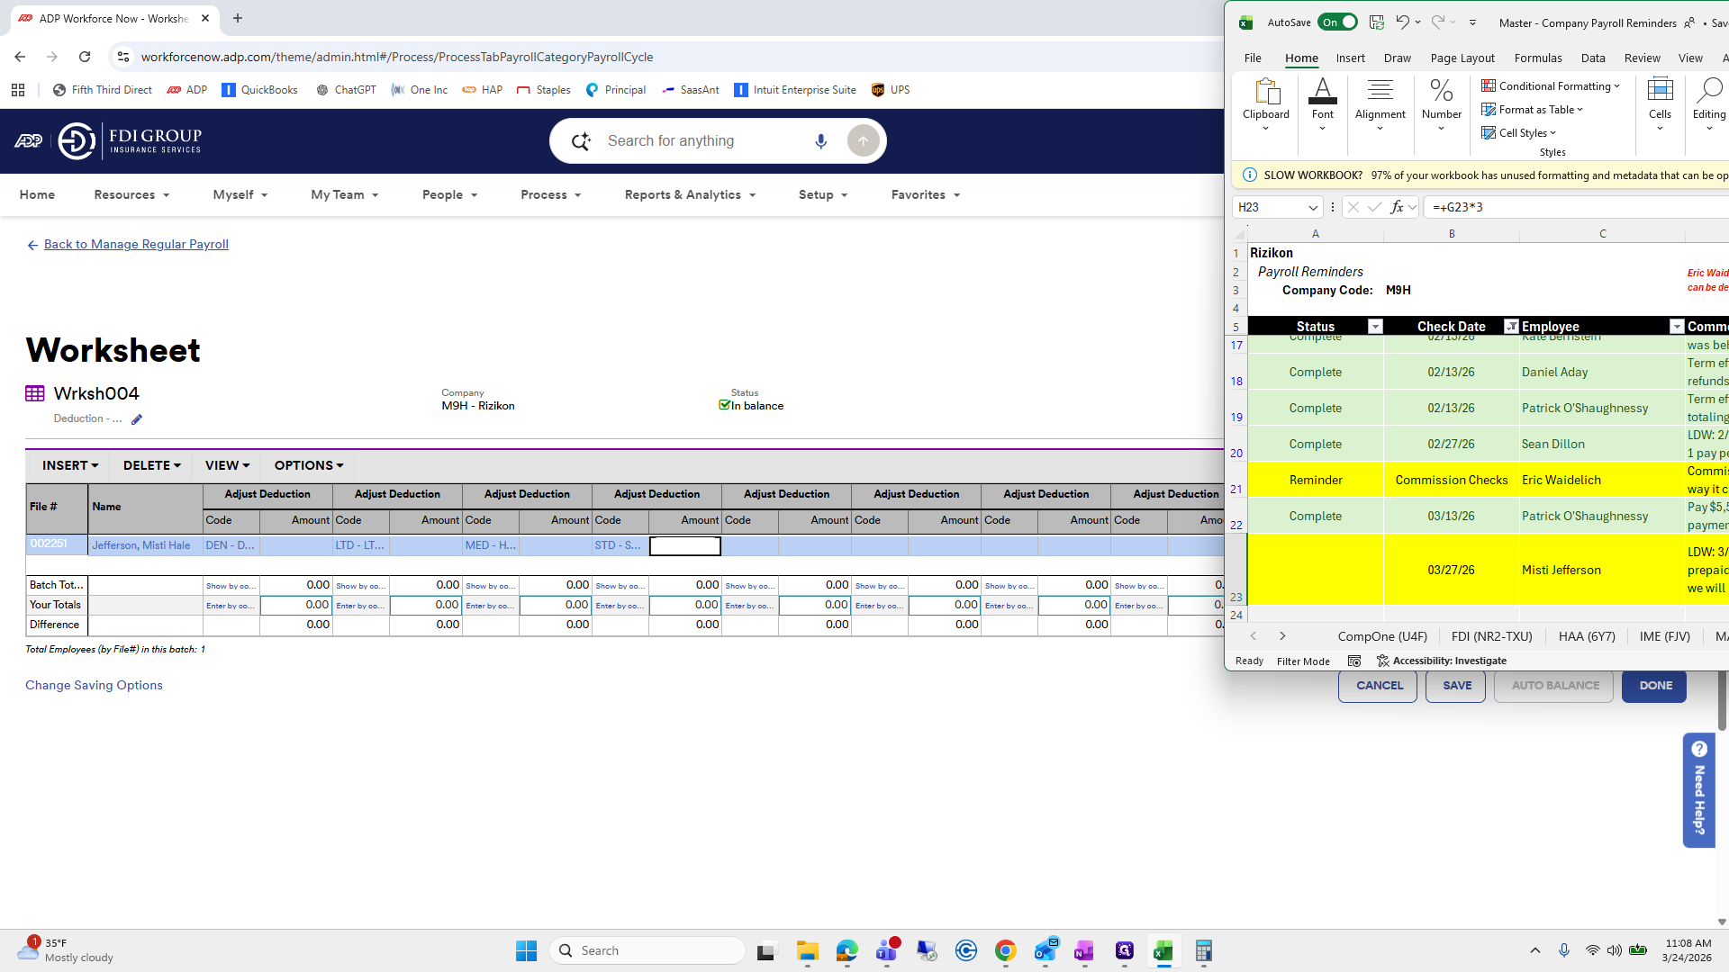Switch to the HAA (6Y7) sheet tab
This screenshot has height=972, width=1729.
click(x=1586, y=636)
